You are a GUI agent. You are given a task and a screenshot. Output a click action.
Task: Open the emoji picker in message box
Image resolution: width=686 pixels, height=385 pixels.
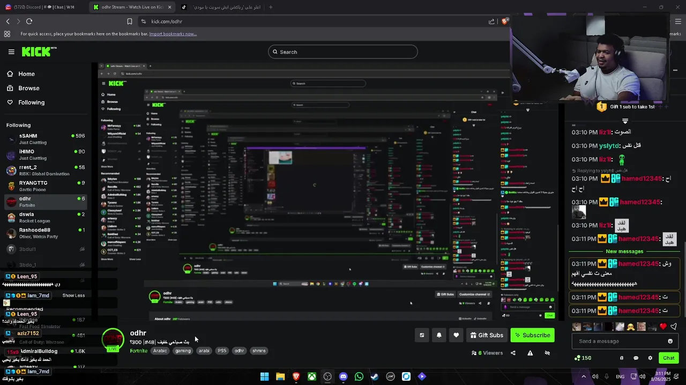tap(670, 341)
